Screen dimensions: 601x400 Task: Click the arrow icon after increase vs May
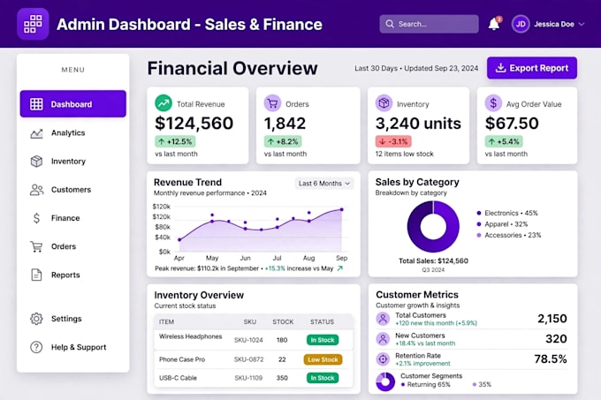coord(339,268)
